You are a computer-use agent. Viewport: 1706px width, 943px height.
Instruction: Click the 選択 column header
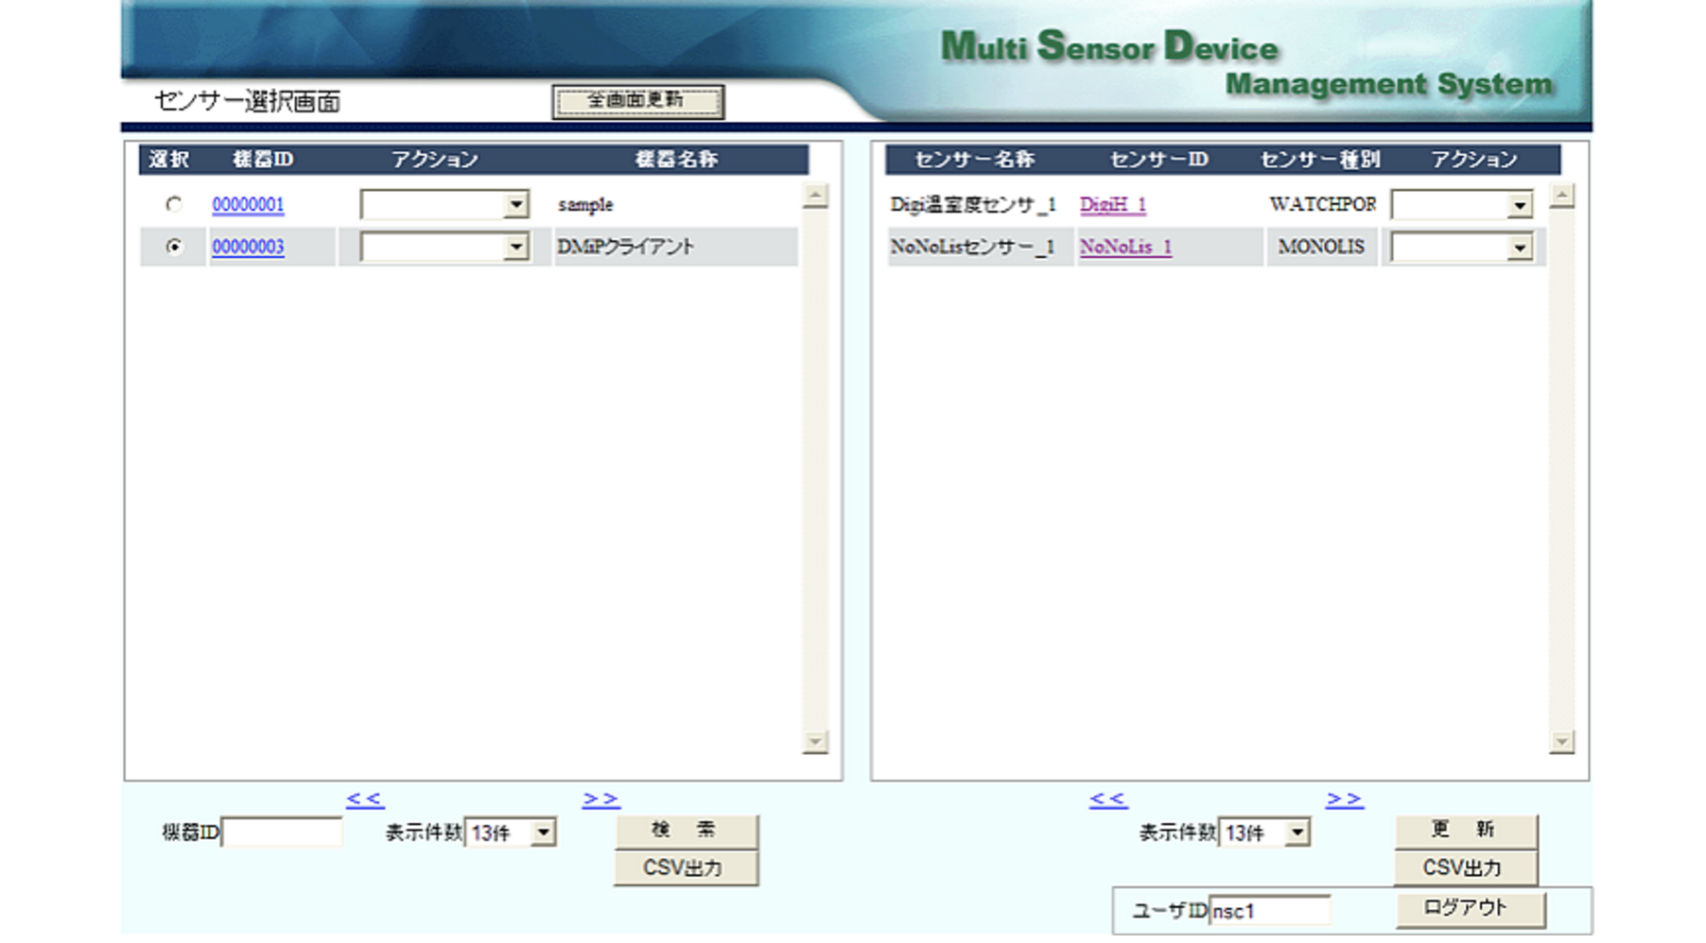pos(169,159)
